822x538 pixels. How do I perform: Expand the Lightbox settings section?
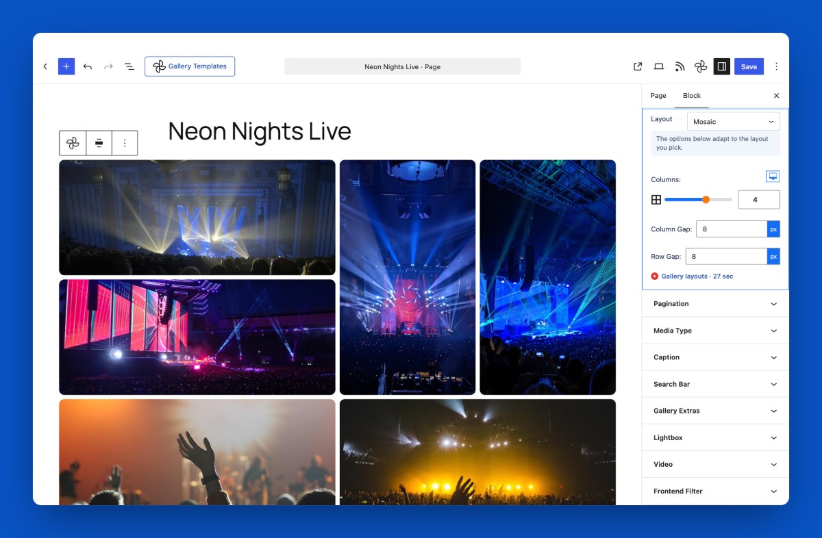click(x=715, y=437)
